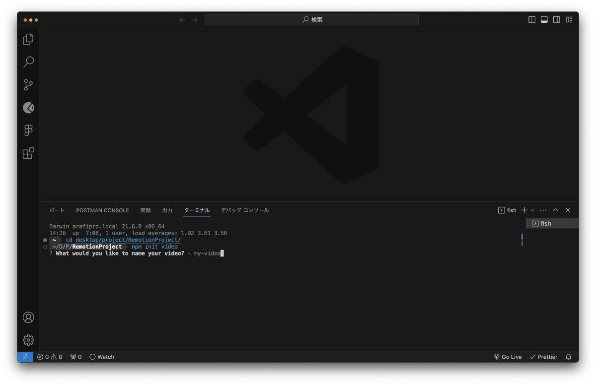Open the Manage gear icon
This screenshot has height=385, width=596.
28,340
